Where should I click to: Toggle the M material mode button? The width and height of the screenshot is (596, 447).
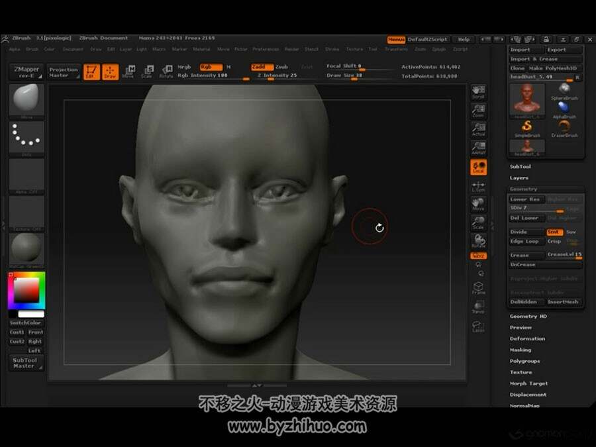click(228, 67)
